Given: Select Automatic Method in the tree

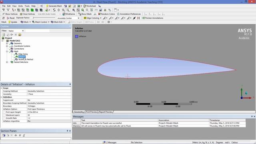Looking at the screenshot, I should 26,60.
